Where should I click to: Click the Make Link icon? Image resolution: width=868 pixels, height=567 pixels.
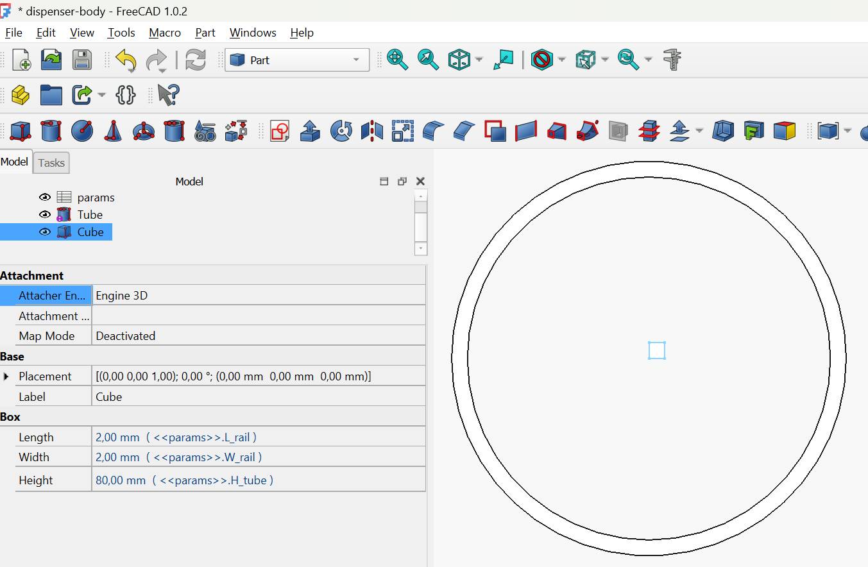coord(82,96)
